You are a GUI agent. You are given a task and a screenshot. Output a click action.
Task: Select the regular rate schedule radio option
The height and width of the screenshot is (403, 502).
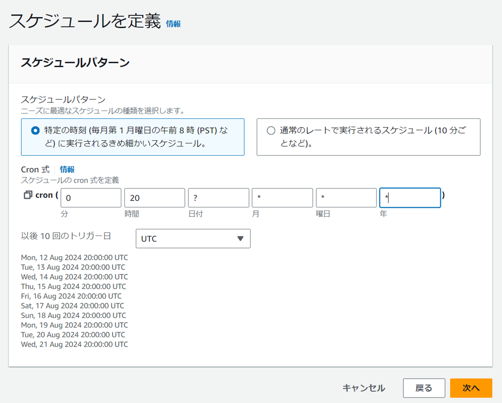point(271,131)
